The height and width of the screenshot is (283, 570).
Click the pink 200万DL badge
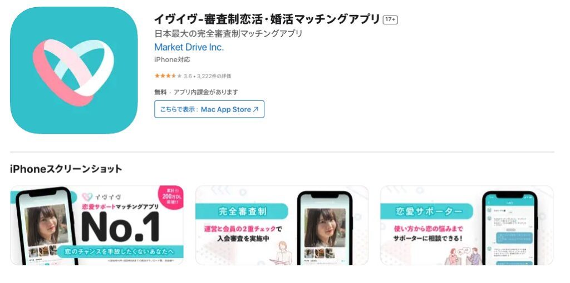click(x=171, y=197)
